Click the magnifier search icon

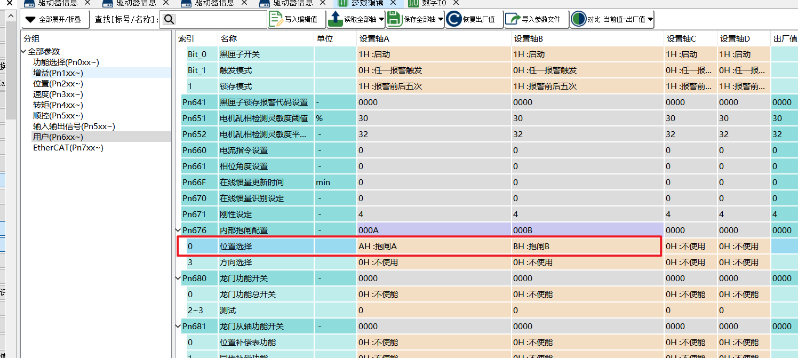[x=169, y=19]
